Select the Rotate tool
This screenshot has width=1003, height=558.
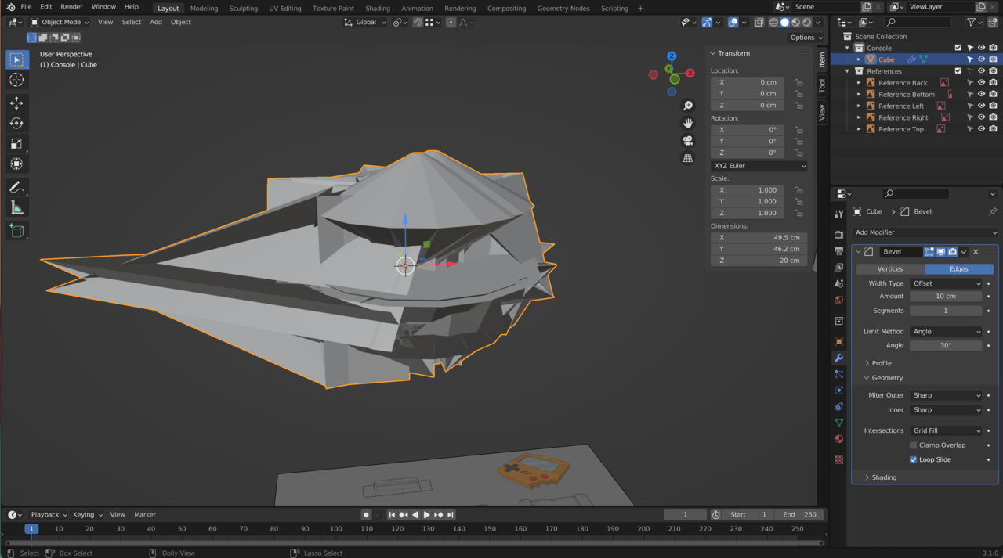[16, 123]
